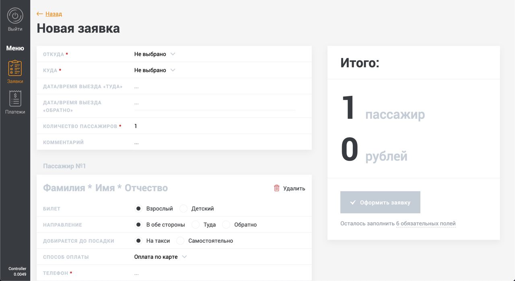
Task: Open the Куда destination dropdown
Action: tap(154, 70)
